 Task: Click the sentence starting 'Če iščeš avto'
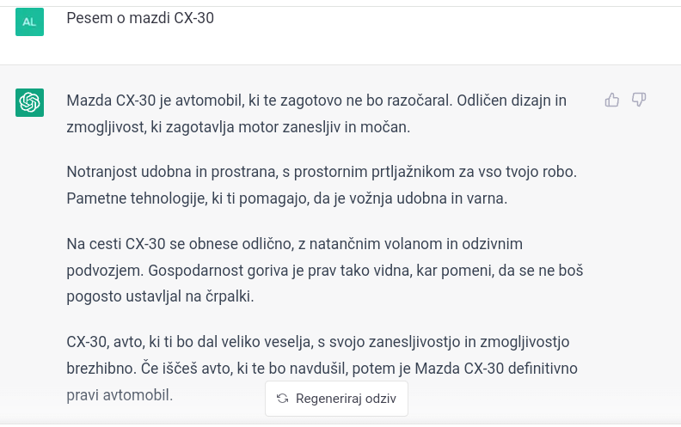pyautogui.click(x=359, y=369)
